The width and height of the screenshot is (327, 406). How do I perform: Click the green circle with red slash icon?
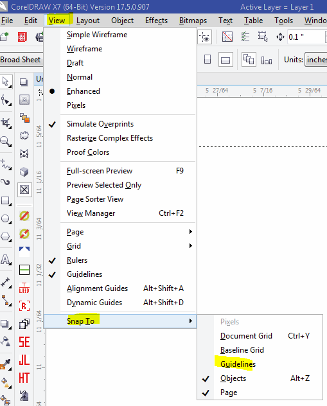pos(24,216)
